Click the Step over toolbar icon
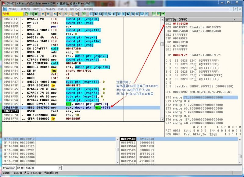This screenshot has height=177, width=244. (60, 14)
